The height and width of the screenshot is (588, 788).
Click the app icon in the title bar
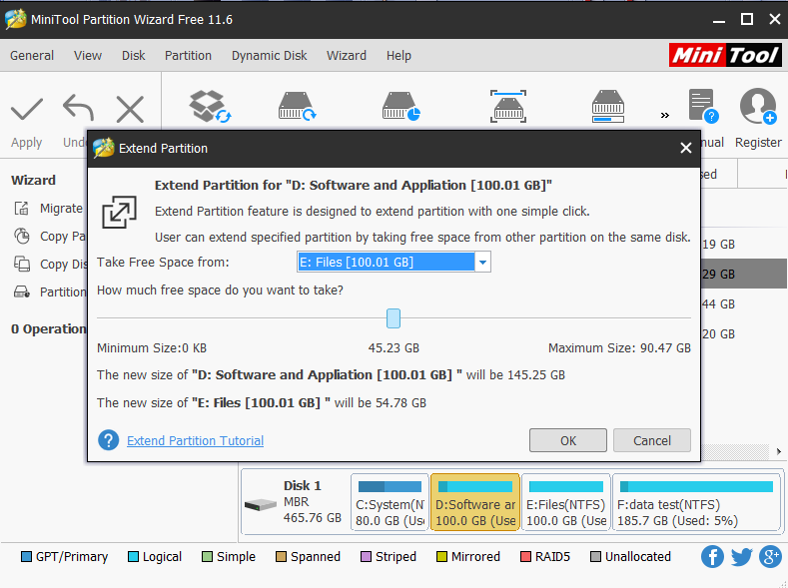[16, 19]
